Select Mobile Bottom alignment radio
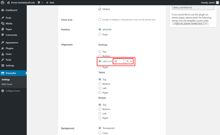220x135 pixels. [x=100, y=109]
